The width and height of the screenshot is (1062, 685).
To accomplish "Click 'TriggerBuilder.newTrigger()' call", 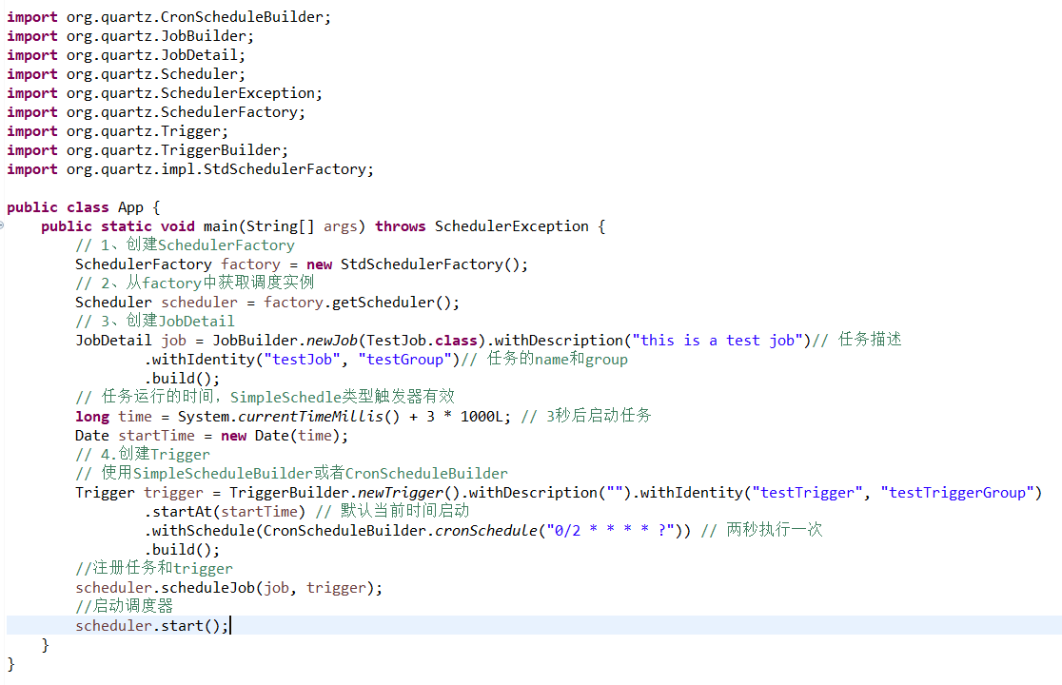I will [x=344, y=492].
